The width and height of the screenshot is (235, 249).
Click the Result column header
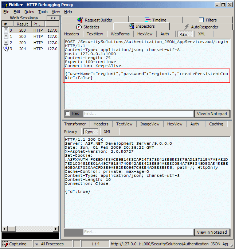click(22, 24)
